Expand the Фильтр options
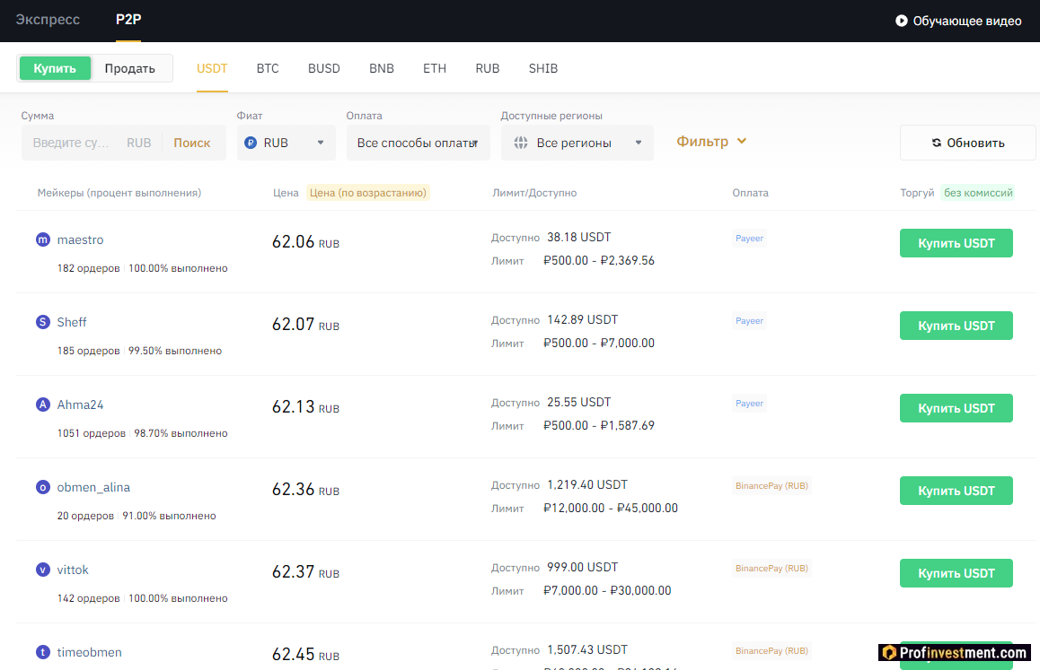Screen dimensions: 1040x670 click(x=711, y=141)
